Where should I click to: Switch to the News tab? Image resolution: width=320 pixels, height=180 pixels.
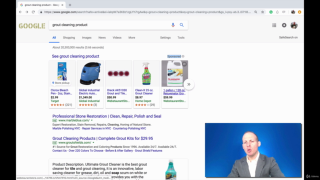point(102,37)
